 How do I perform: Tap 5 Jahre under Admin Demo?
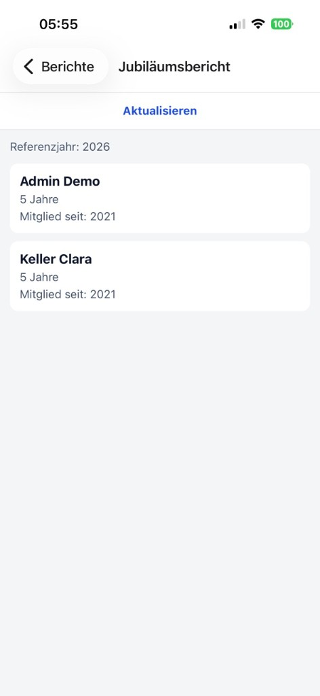pyautogui.click(x=39, y=199)
